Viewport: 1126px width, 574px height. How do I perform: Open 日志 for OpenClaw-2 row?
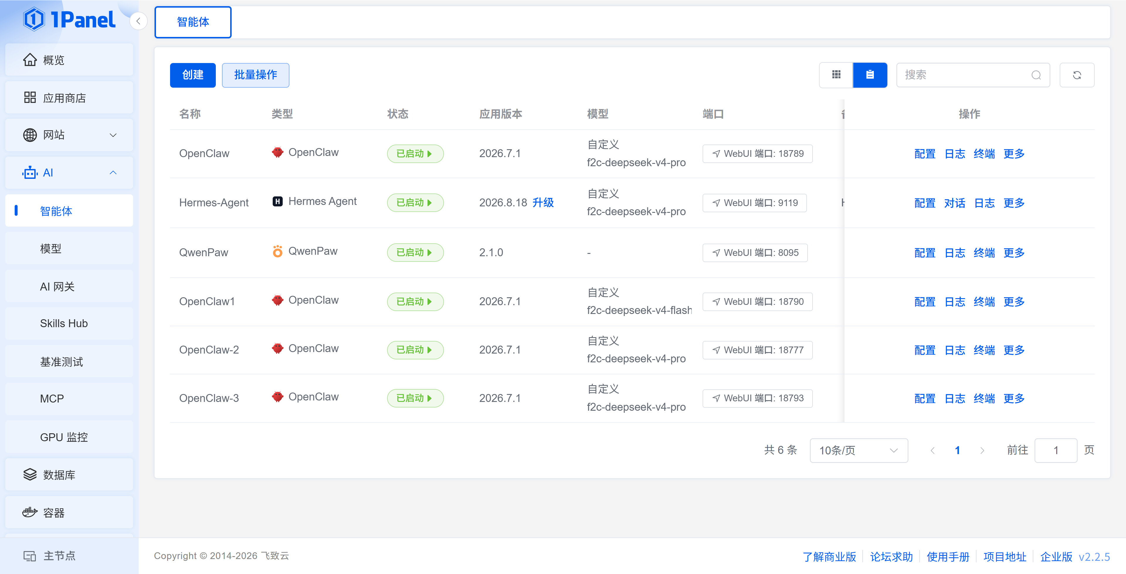click(x=955, y=350)
